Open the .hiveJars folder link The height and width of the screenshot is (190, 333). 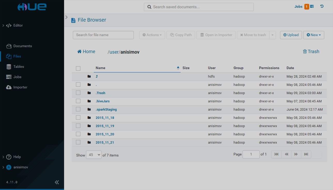pos(103,101)
